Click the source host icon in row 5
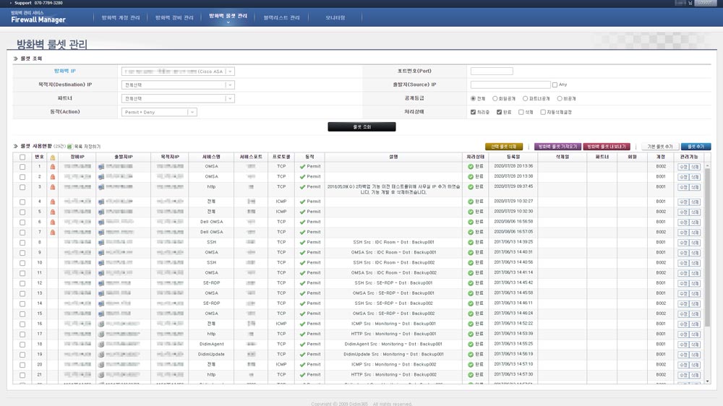The width and height of the screenshot is (723, 406). pyautogui.click(x=101, y=212)
